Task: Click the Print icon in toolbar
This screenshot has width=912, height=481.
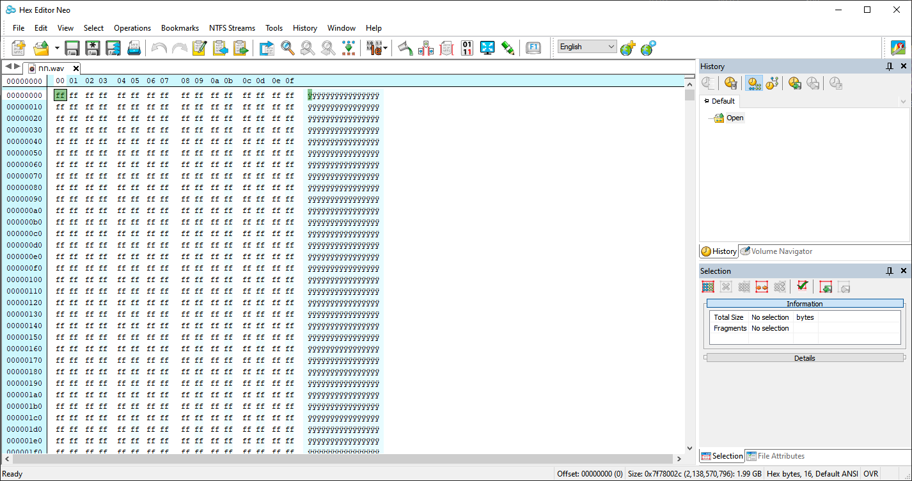Action: 134,48
